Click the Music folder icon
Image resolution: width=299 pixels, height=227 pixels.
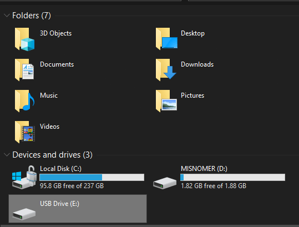(x=24, y=101)
